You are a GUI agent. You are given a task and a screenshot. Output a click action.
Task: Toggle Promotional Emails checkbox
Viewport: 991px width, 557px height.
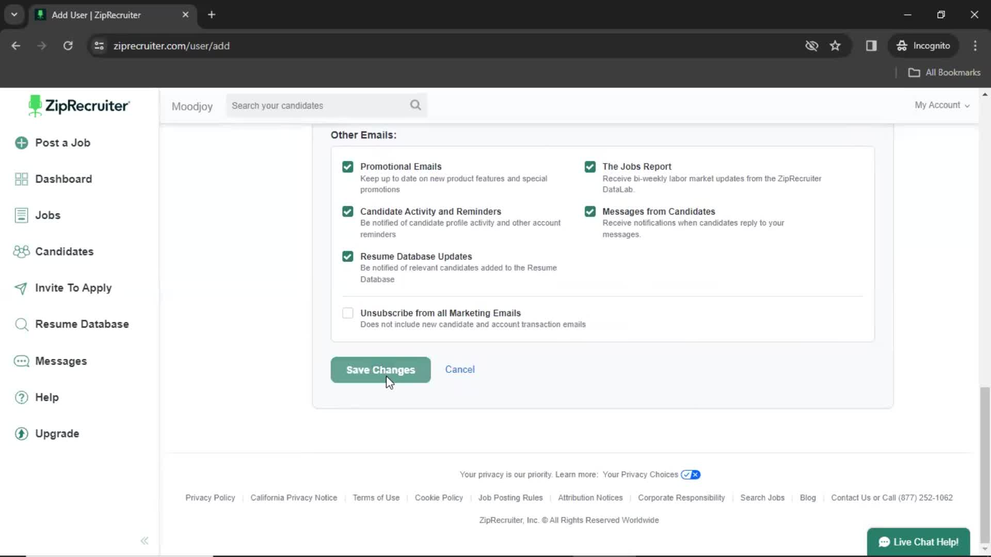pos(347,166)
